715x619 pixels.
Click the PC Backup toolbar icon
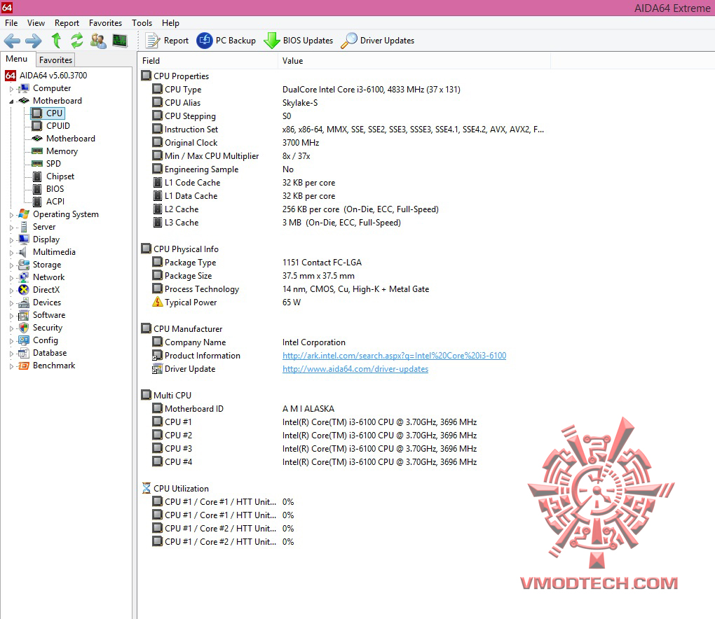pos(204,41)
